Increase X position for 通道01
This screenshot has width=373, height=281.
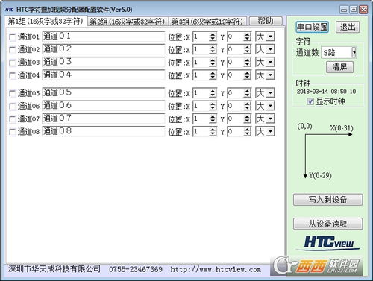[213, 35]
